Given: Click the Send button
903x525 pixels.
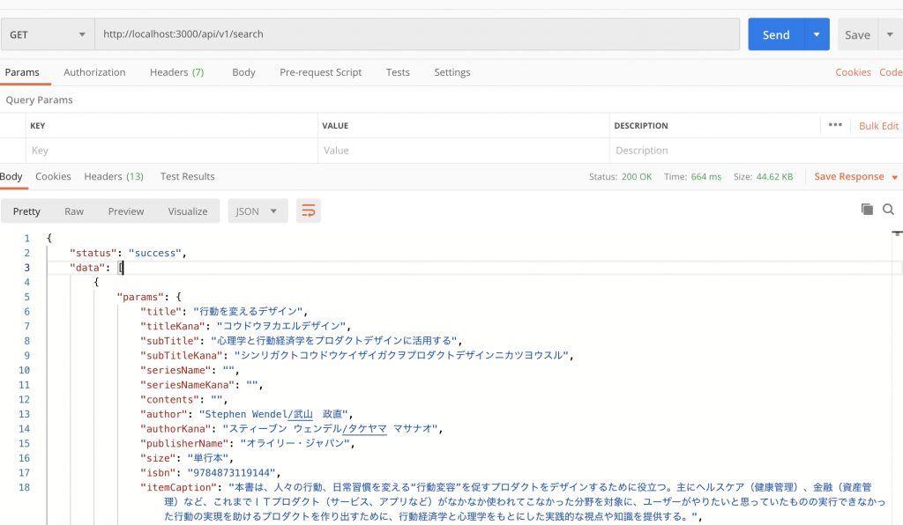Looking at the screenshot, I should click(x=776, y=33).
